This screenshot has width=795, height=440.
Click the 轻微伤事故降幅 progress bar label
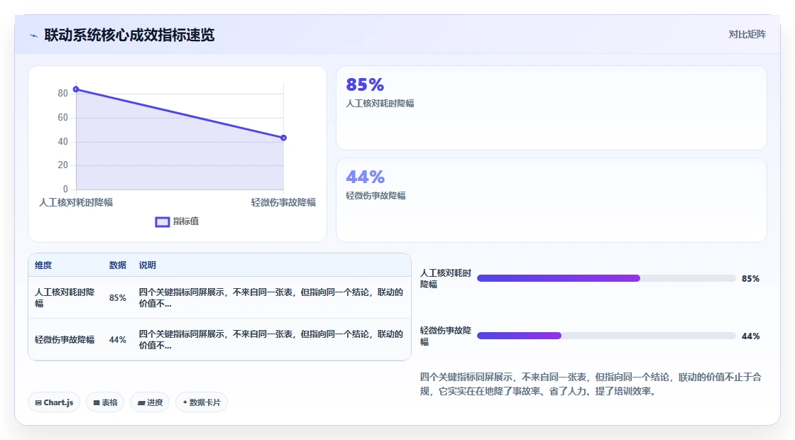tap(446, 336)
